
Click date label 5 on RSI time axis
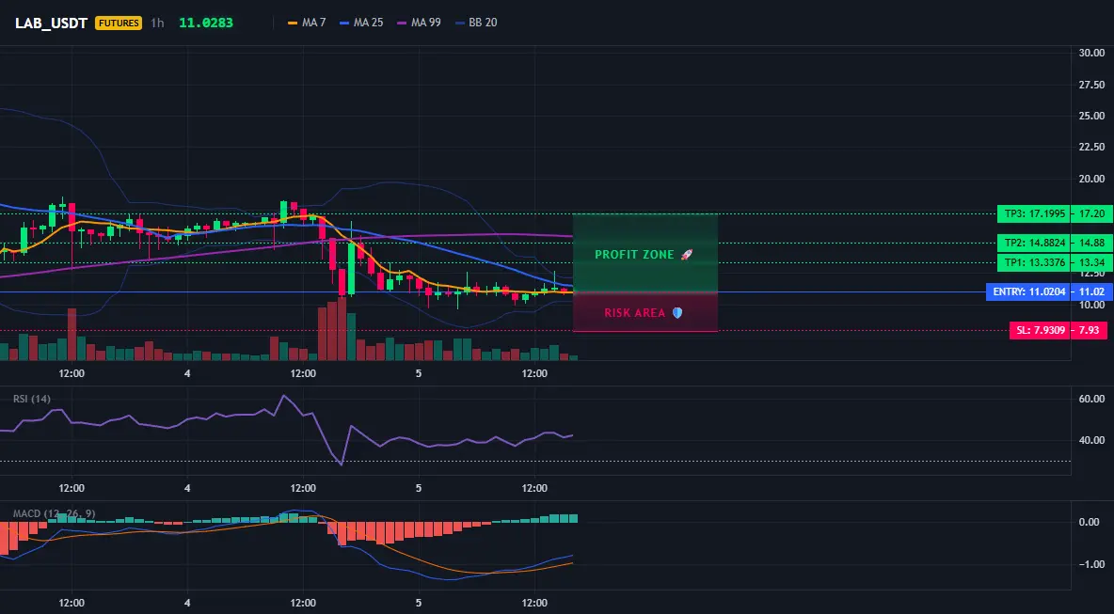point(419,488)
